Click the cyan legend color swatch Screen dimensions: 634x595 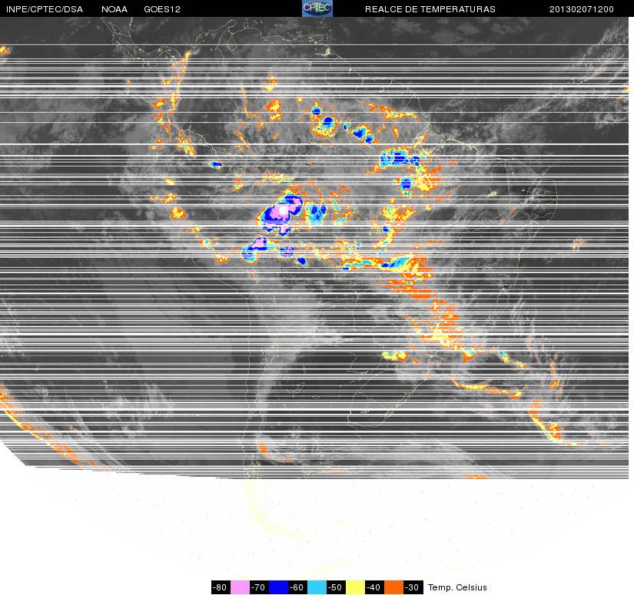[x=317, y=587]
